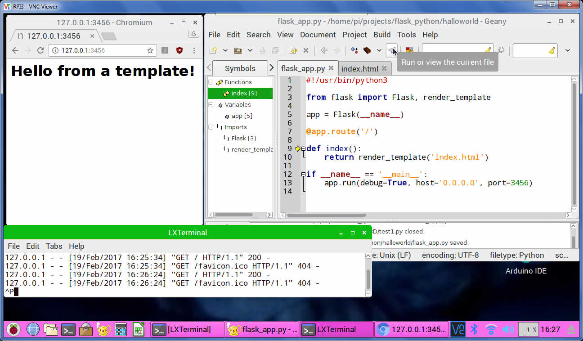Screen dimensions: 583x341
Task: Click the Reload current file icon
Action: pyautogui.click(x=293, y=50)
